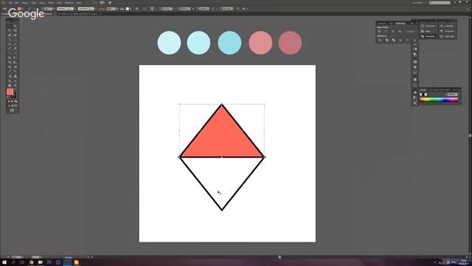Open File Explorer from the taskbar
The height and width of the screenshot is (266, 472).
tap(40, 262)
